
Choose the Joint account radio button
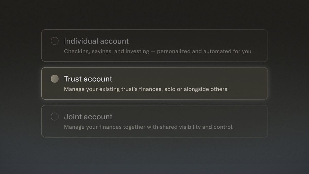(55, 117)
